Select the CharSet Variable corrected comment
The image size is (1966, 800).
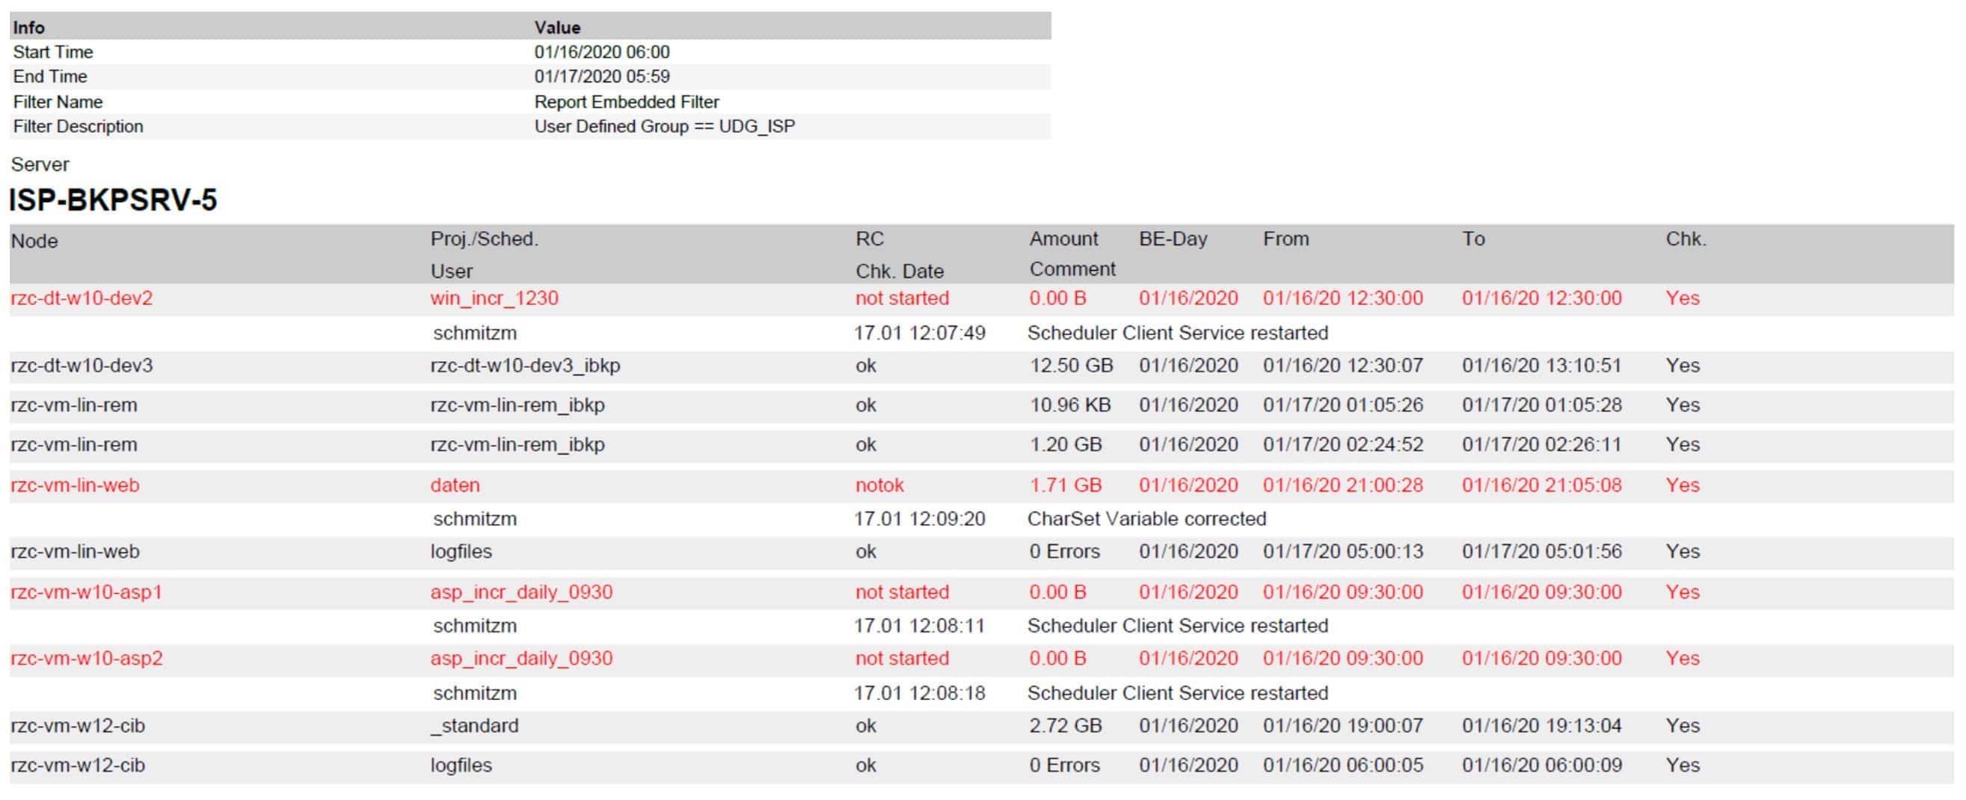click(1146, 519)
